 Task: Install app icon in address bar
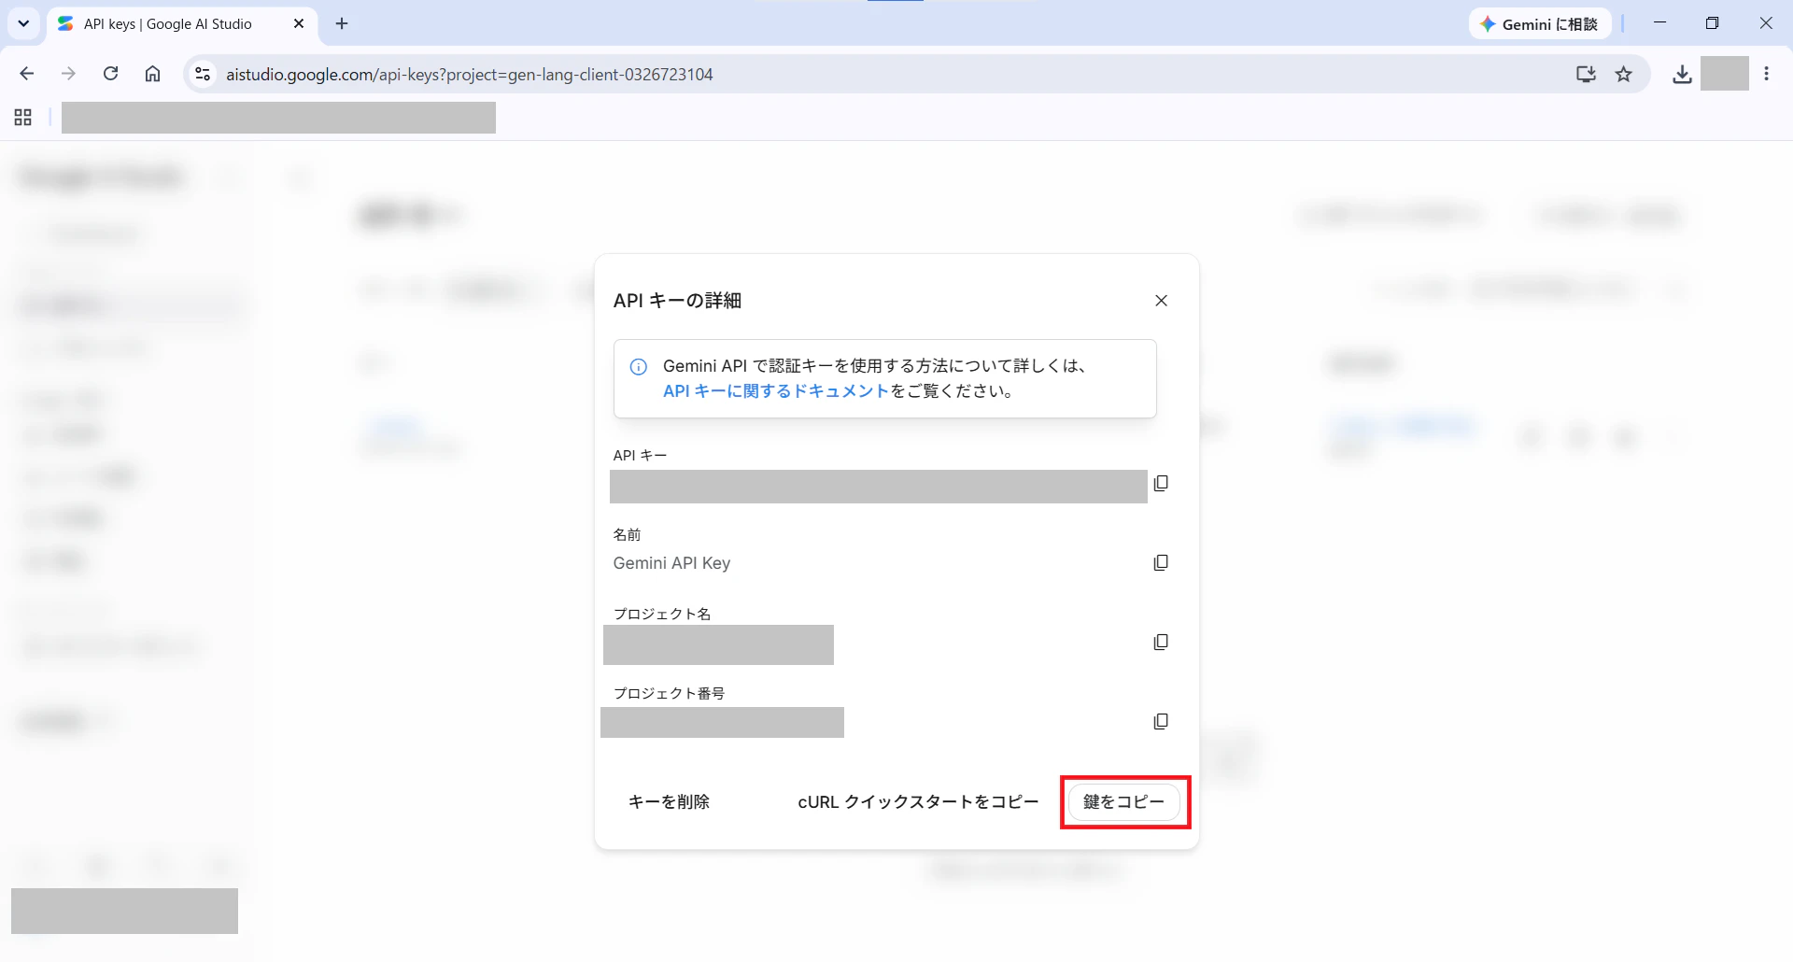coord(1586,74)
